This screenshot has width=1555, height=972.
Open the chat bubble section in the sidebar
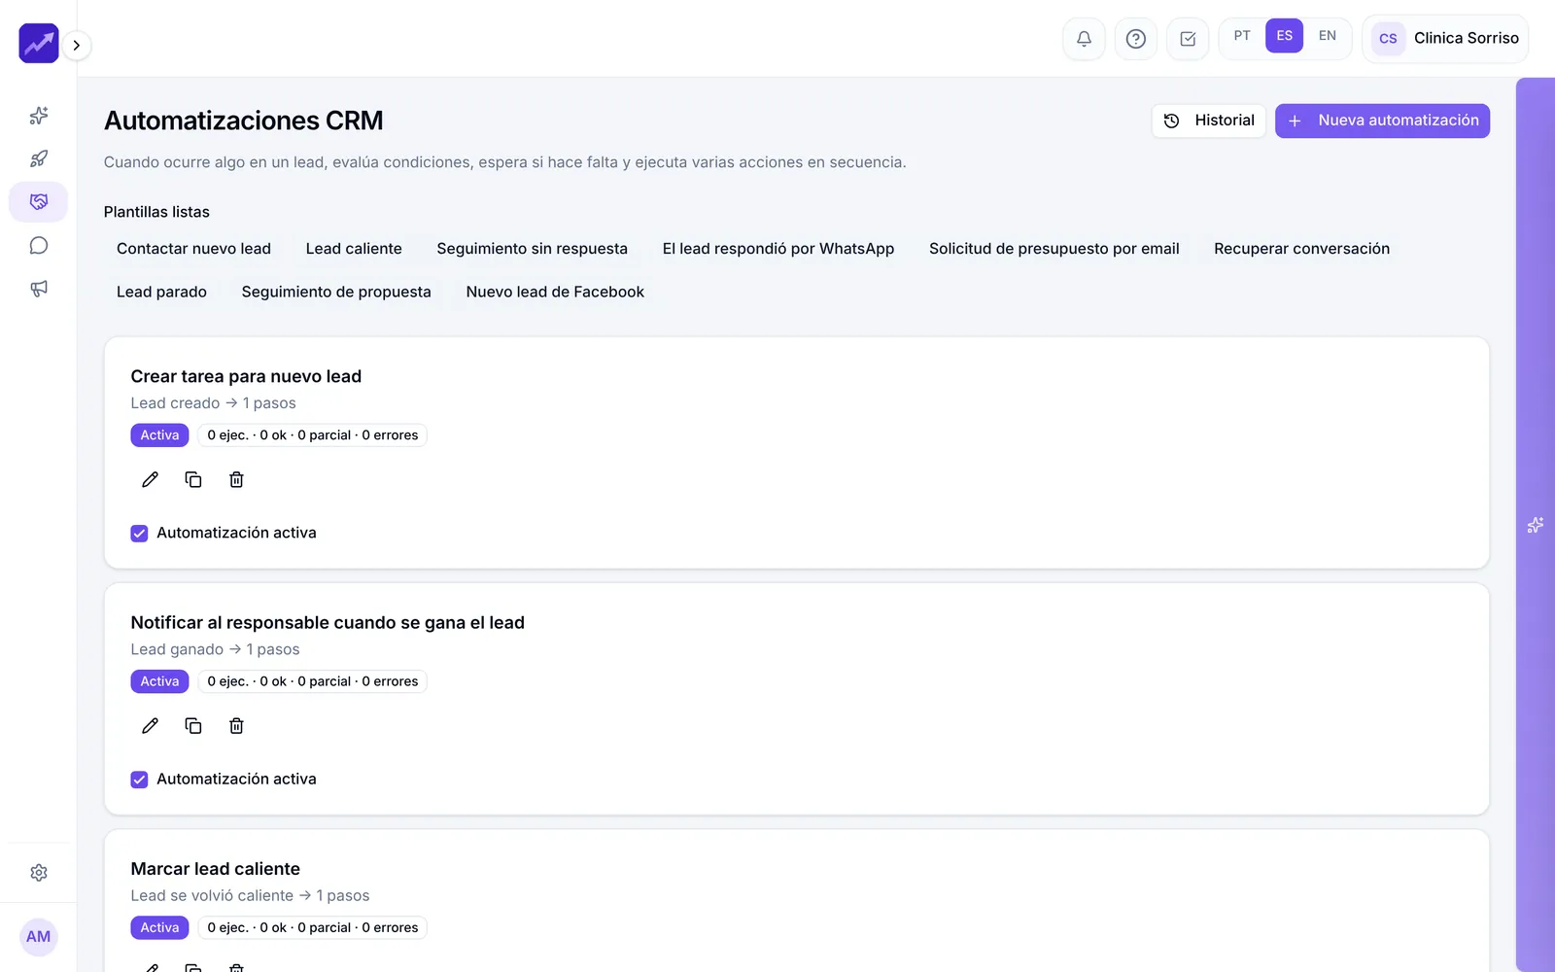pos(39,245)
